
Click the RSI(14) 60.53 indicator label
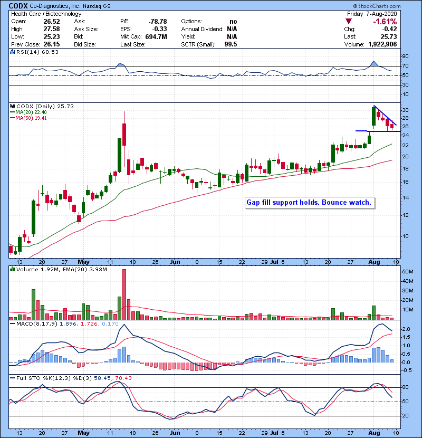[37, 52]
